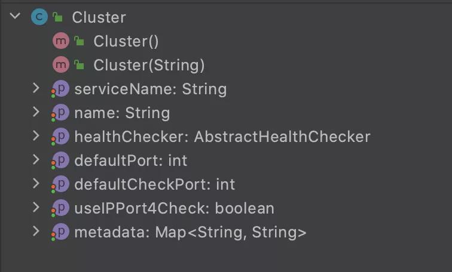452x272 pixels.
Task: Click the useIPPort4Check property icon
Action: coord(60,209)
